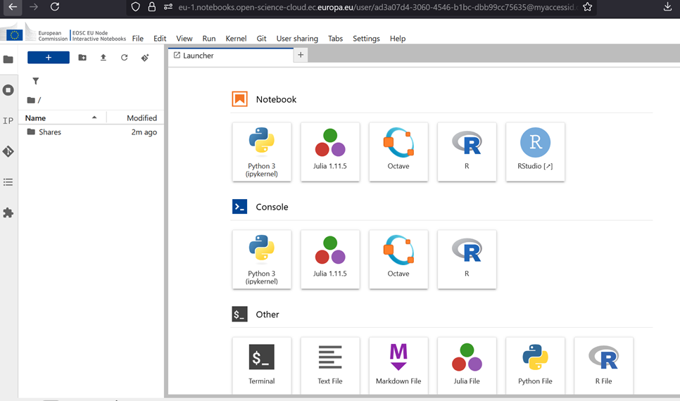680x401 pixels.
Task: Add a new tab next to Launcher
Action: coord(301,55)
